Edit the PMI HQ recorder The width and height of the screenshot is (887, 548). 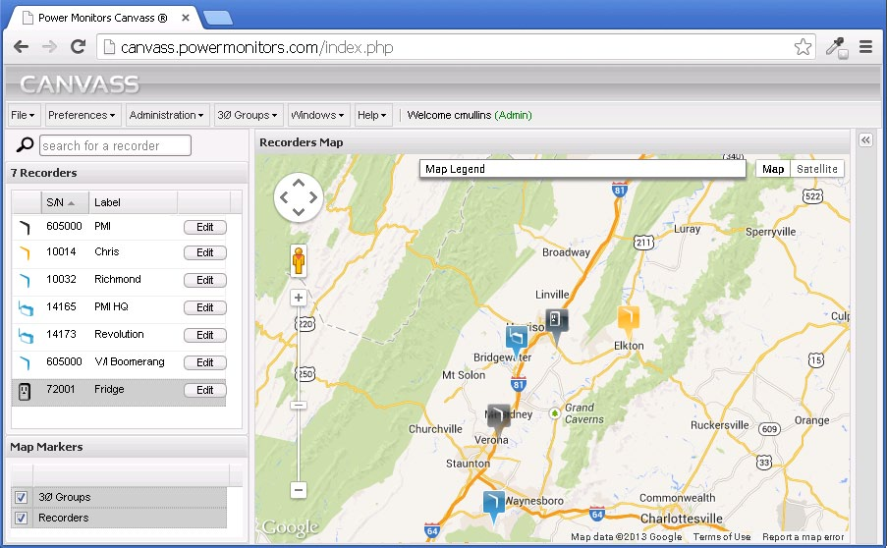tap(204, 307)
